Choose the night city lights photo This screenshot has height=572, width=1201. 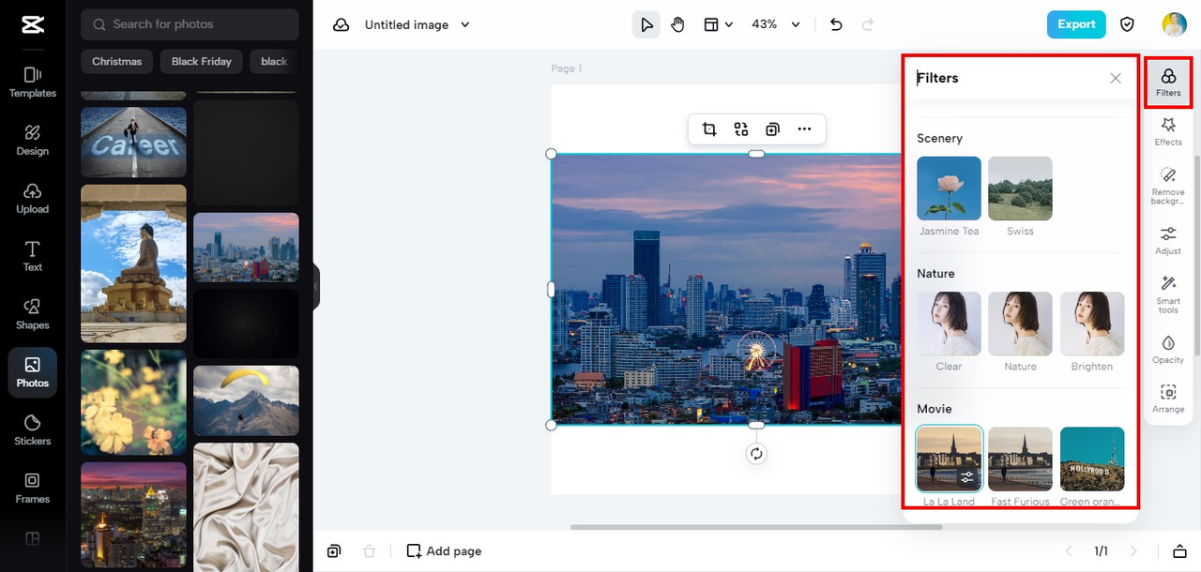pos(133,515)
